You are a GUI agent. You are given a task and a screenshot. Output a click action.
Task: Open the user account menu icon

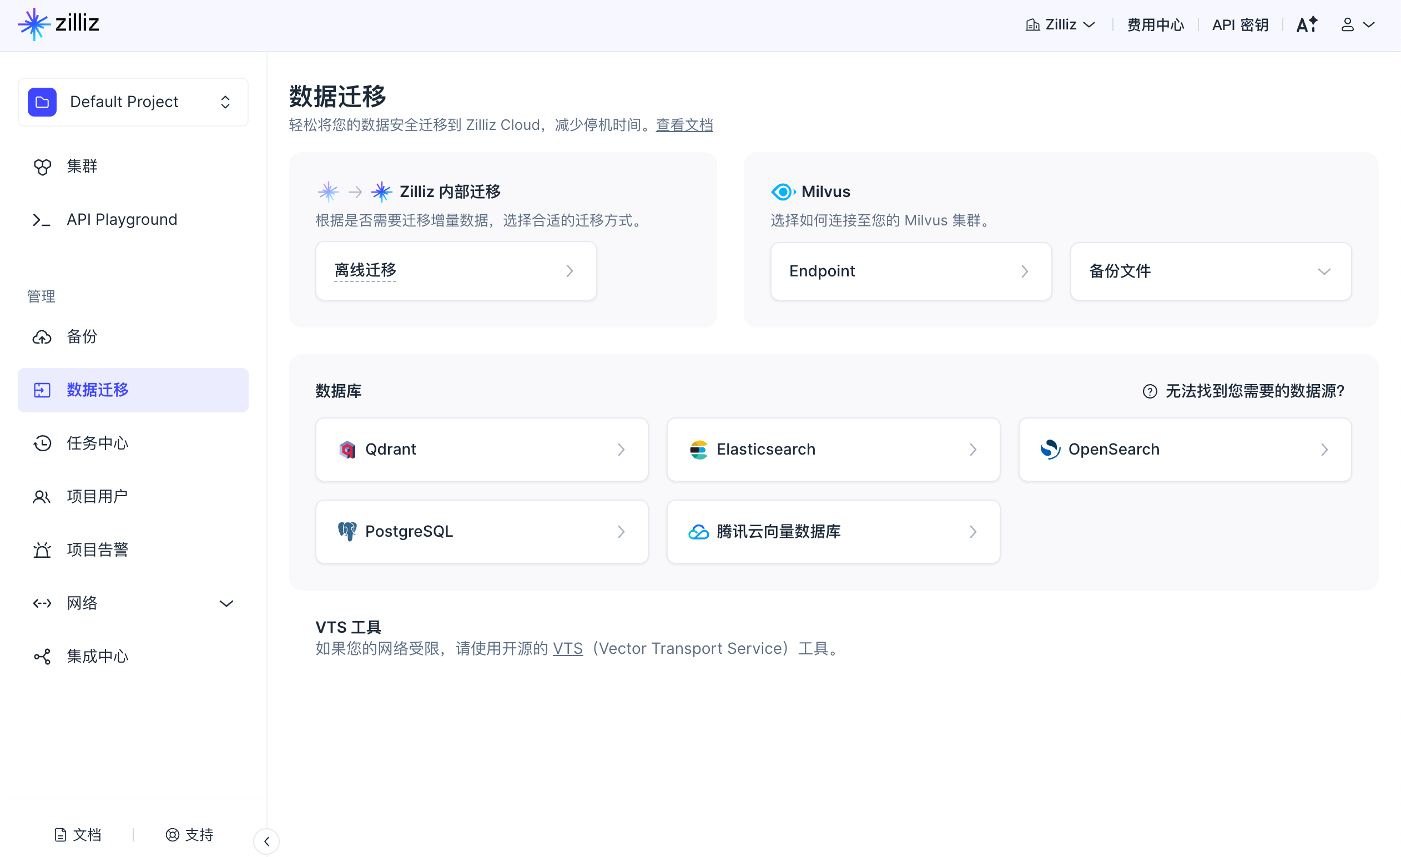[x=1347, y=24]
